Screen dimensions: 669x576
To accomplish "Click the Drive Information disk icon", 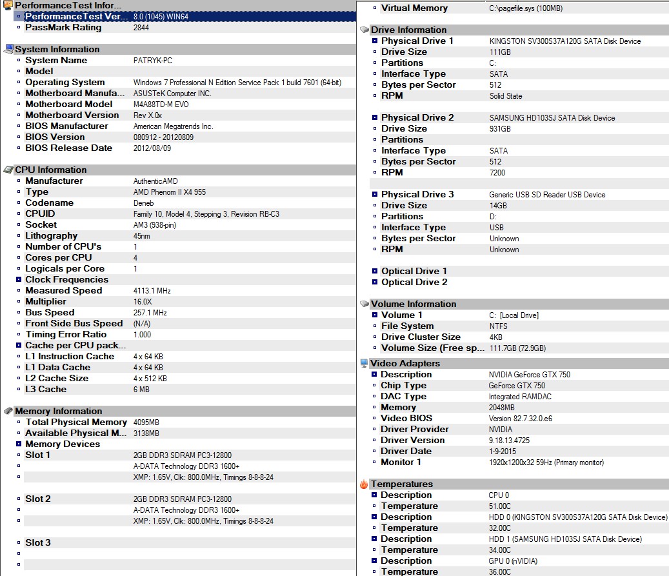I will (x=364, y=30).
